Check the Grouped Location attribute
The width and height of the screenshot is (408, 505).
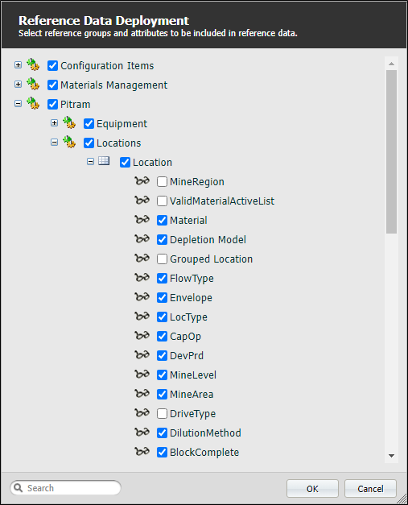162,259
